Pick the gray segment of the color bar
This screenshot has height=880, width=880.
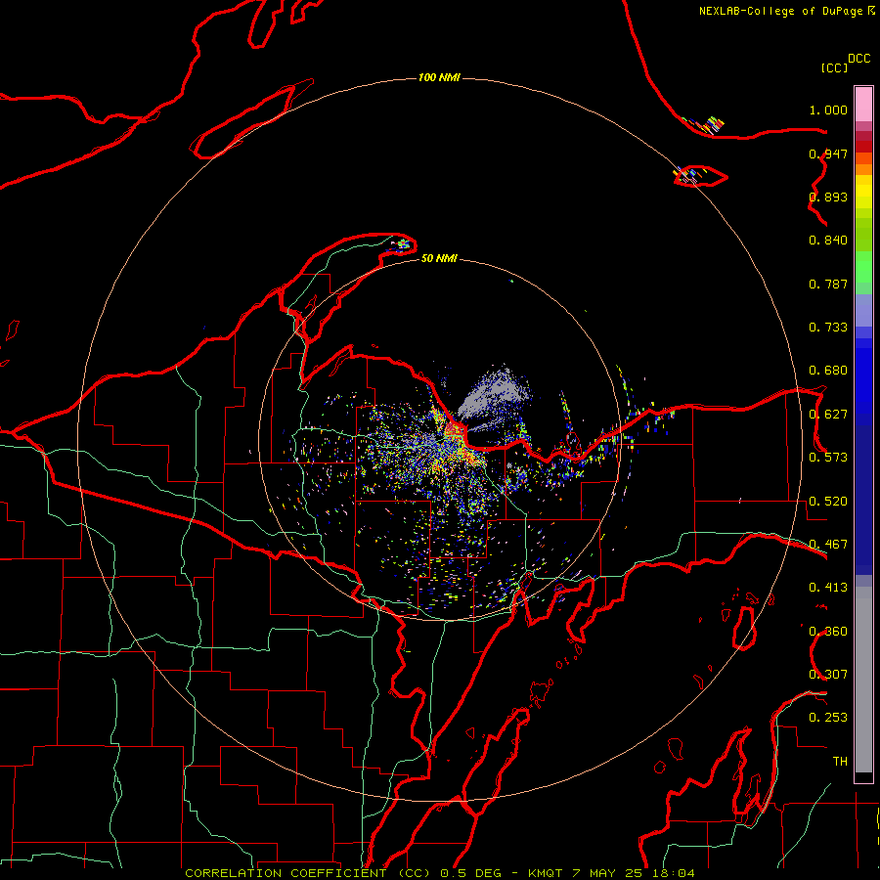[863, 680]
